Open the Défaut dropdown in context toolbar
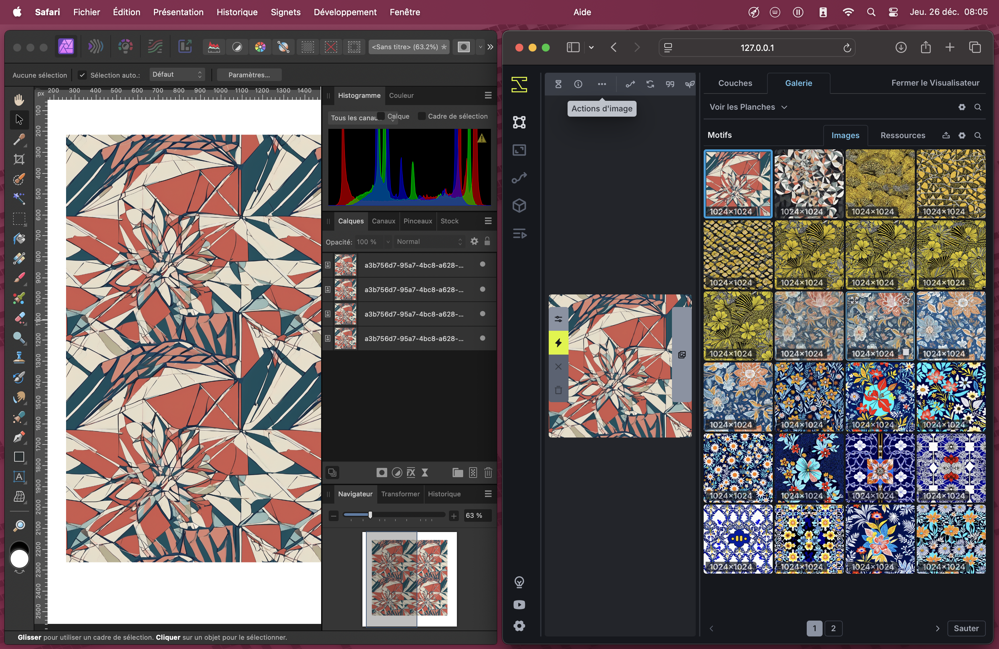This screenshot has height=649, width=999. click(177, 75)
